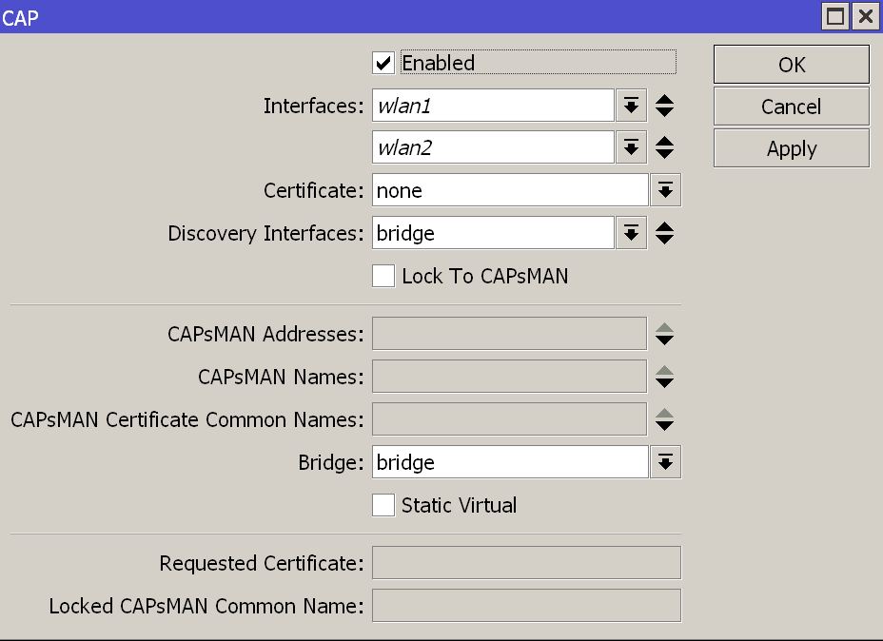This screenshot has width=883, height=641.
Task: Click the wlan2 interface field
Action: 493,147
